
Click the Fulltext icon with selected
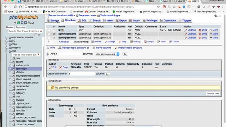pyautogui.click(x=171, y=42)
